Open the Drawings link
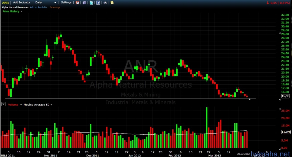Screen dimensions: 292x157 click(x=55, y=7)
